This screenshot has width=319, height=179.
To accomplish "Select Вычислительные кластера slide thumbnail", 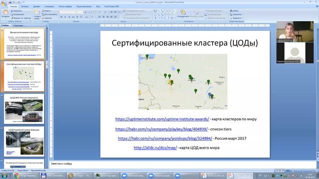I will coord(24,43).
